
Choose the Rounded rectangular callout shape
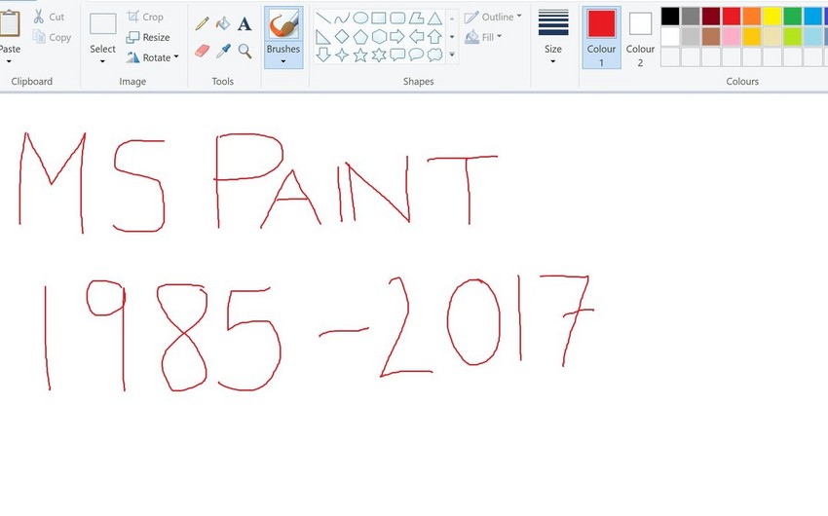pyautogui.click(x=397, y=55)
